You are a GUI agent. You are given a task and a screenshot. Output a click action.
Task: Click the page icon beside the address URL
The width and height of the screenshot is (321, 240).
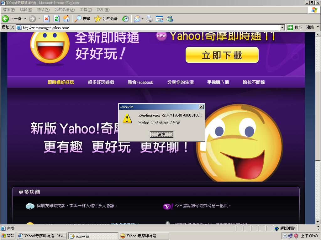coord(19,27)
